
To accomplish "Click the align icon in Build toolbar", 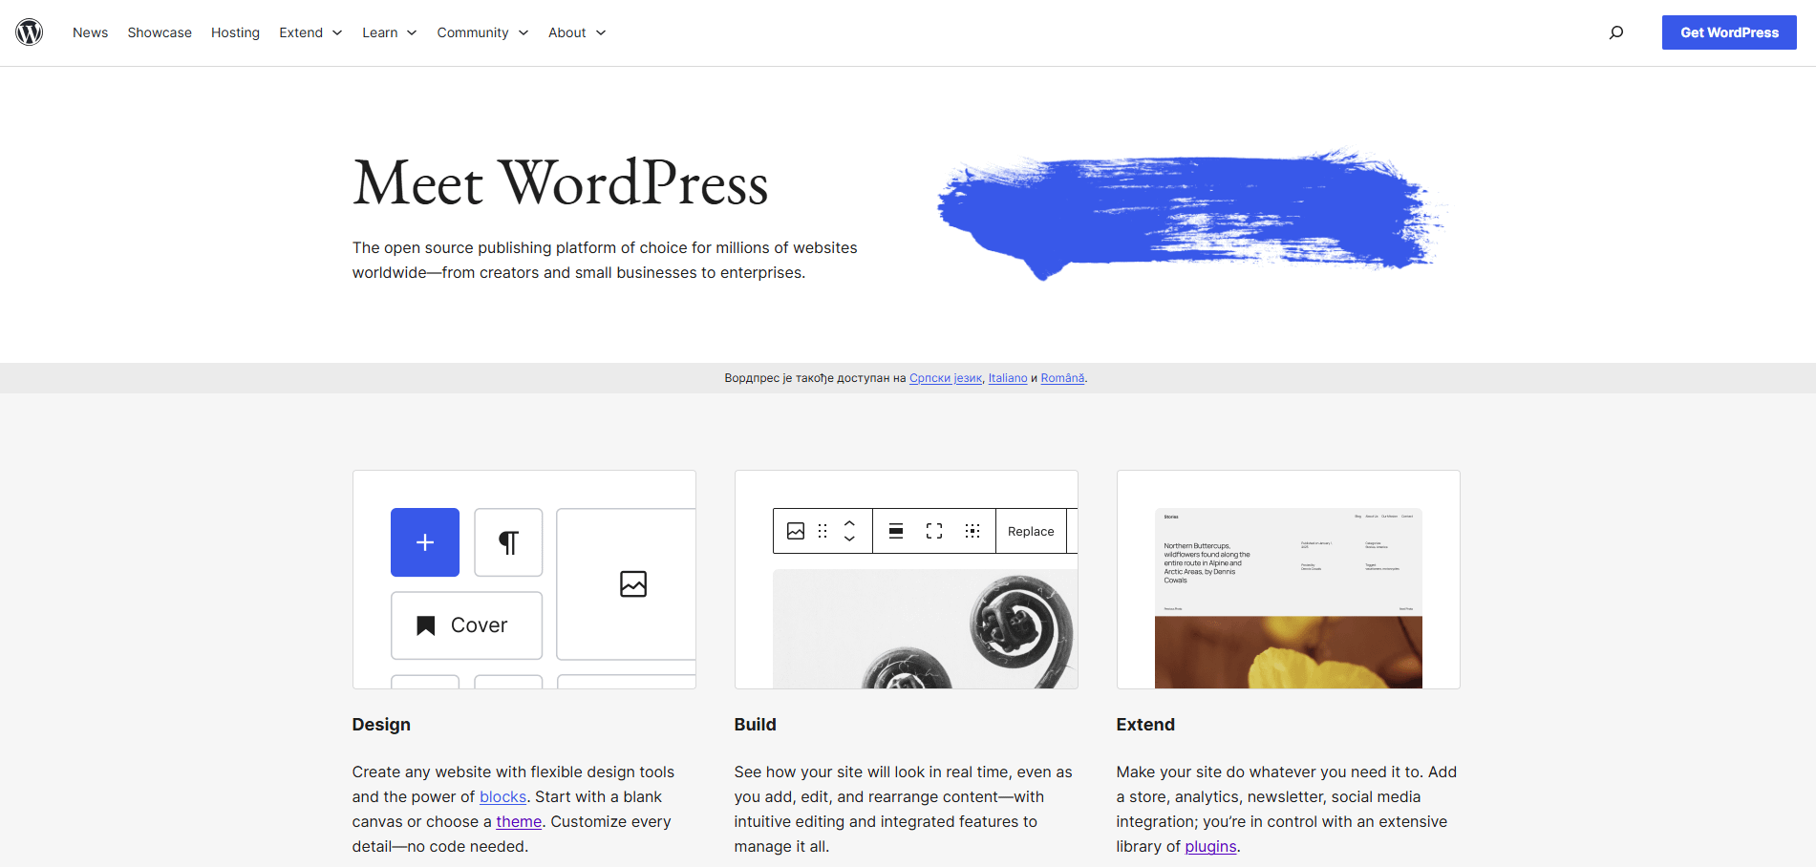I will tap(896, 531).
